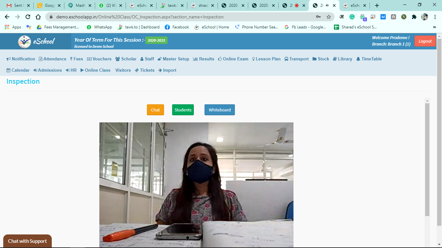
Task: Open the Online Class menu
Action: tap(95, 70)
